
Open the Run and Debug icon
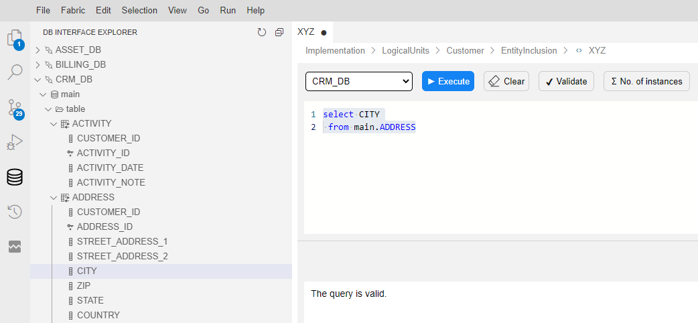click(x=15, y=142)
